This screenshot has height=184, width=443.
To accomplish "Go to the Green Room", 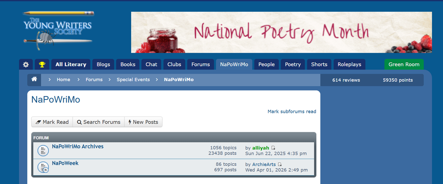I will [404, 64].
